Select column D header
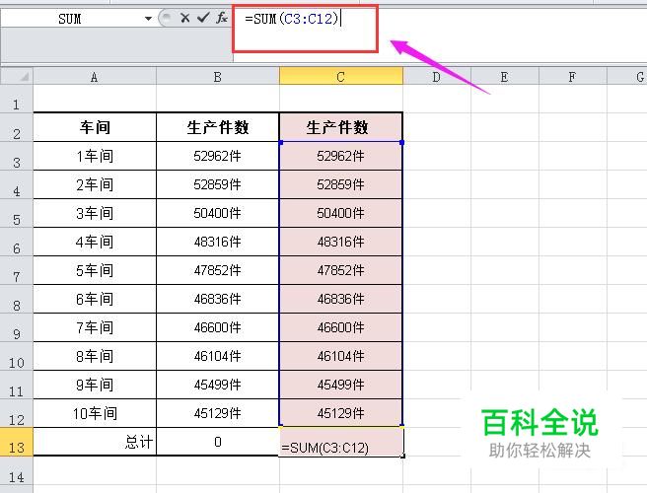The width and height of the screenshot is (647, 493). coord(437,77)
